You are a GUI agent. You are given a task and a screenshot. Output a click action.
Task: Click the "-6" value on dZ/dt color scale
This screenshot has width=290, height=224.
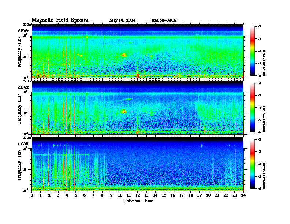point(259,188)
